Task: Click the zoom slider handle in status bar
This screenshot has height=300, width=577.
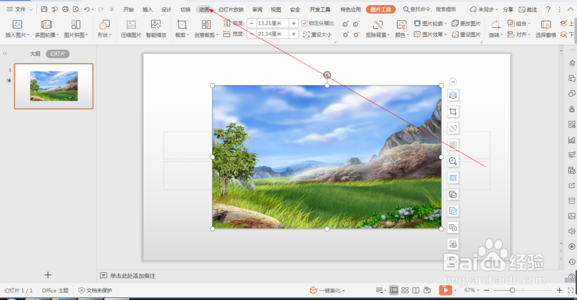Action: point(512,290)
